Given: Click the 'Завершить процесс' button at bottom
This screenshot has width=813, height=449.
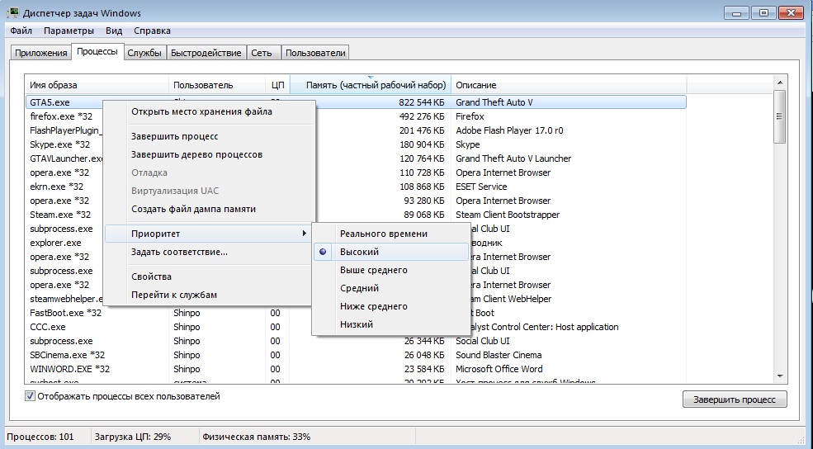Looking at the screenshot, I should (735, 399).
